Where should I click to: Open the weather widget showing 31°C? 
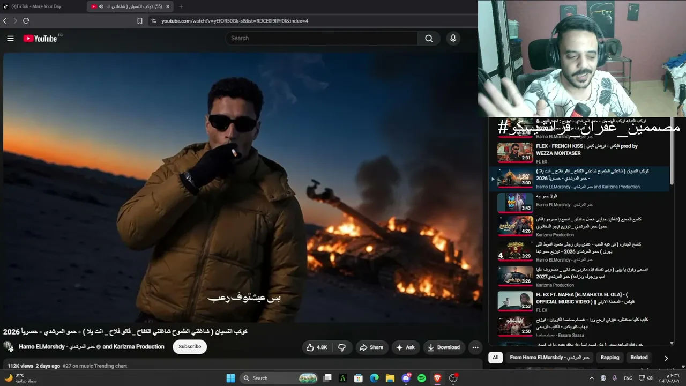20,378
